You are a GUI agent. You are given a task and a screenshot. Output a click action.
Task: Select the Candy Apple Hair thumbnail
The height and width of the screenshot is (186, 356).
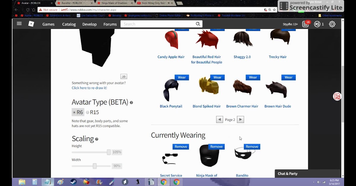click(x=171, y=40)
